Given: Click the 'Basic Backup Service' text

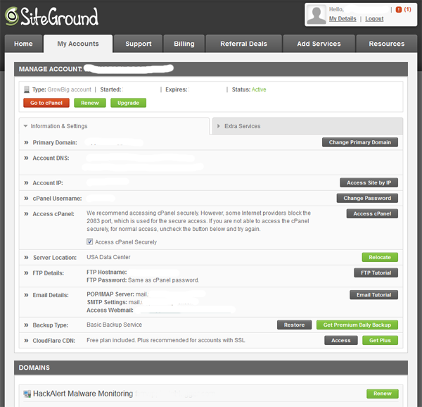Looking at the screenshot, I should [114, 325].
